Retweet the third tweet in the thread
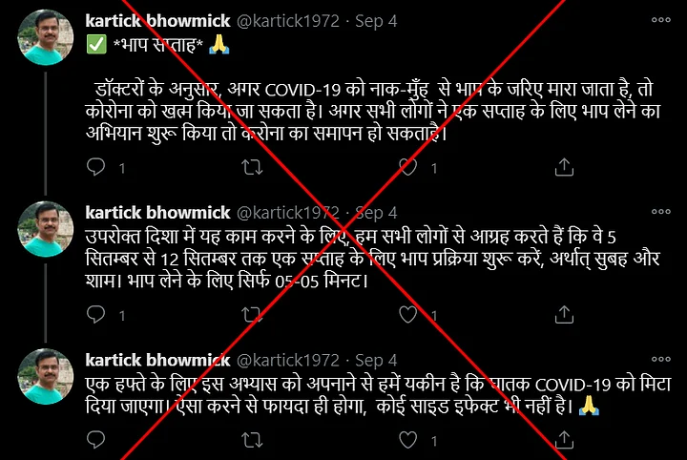Screen dimensions: 687x460 coord(252,440)
